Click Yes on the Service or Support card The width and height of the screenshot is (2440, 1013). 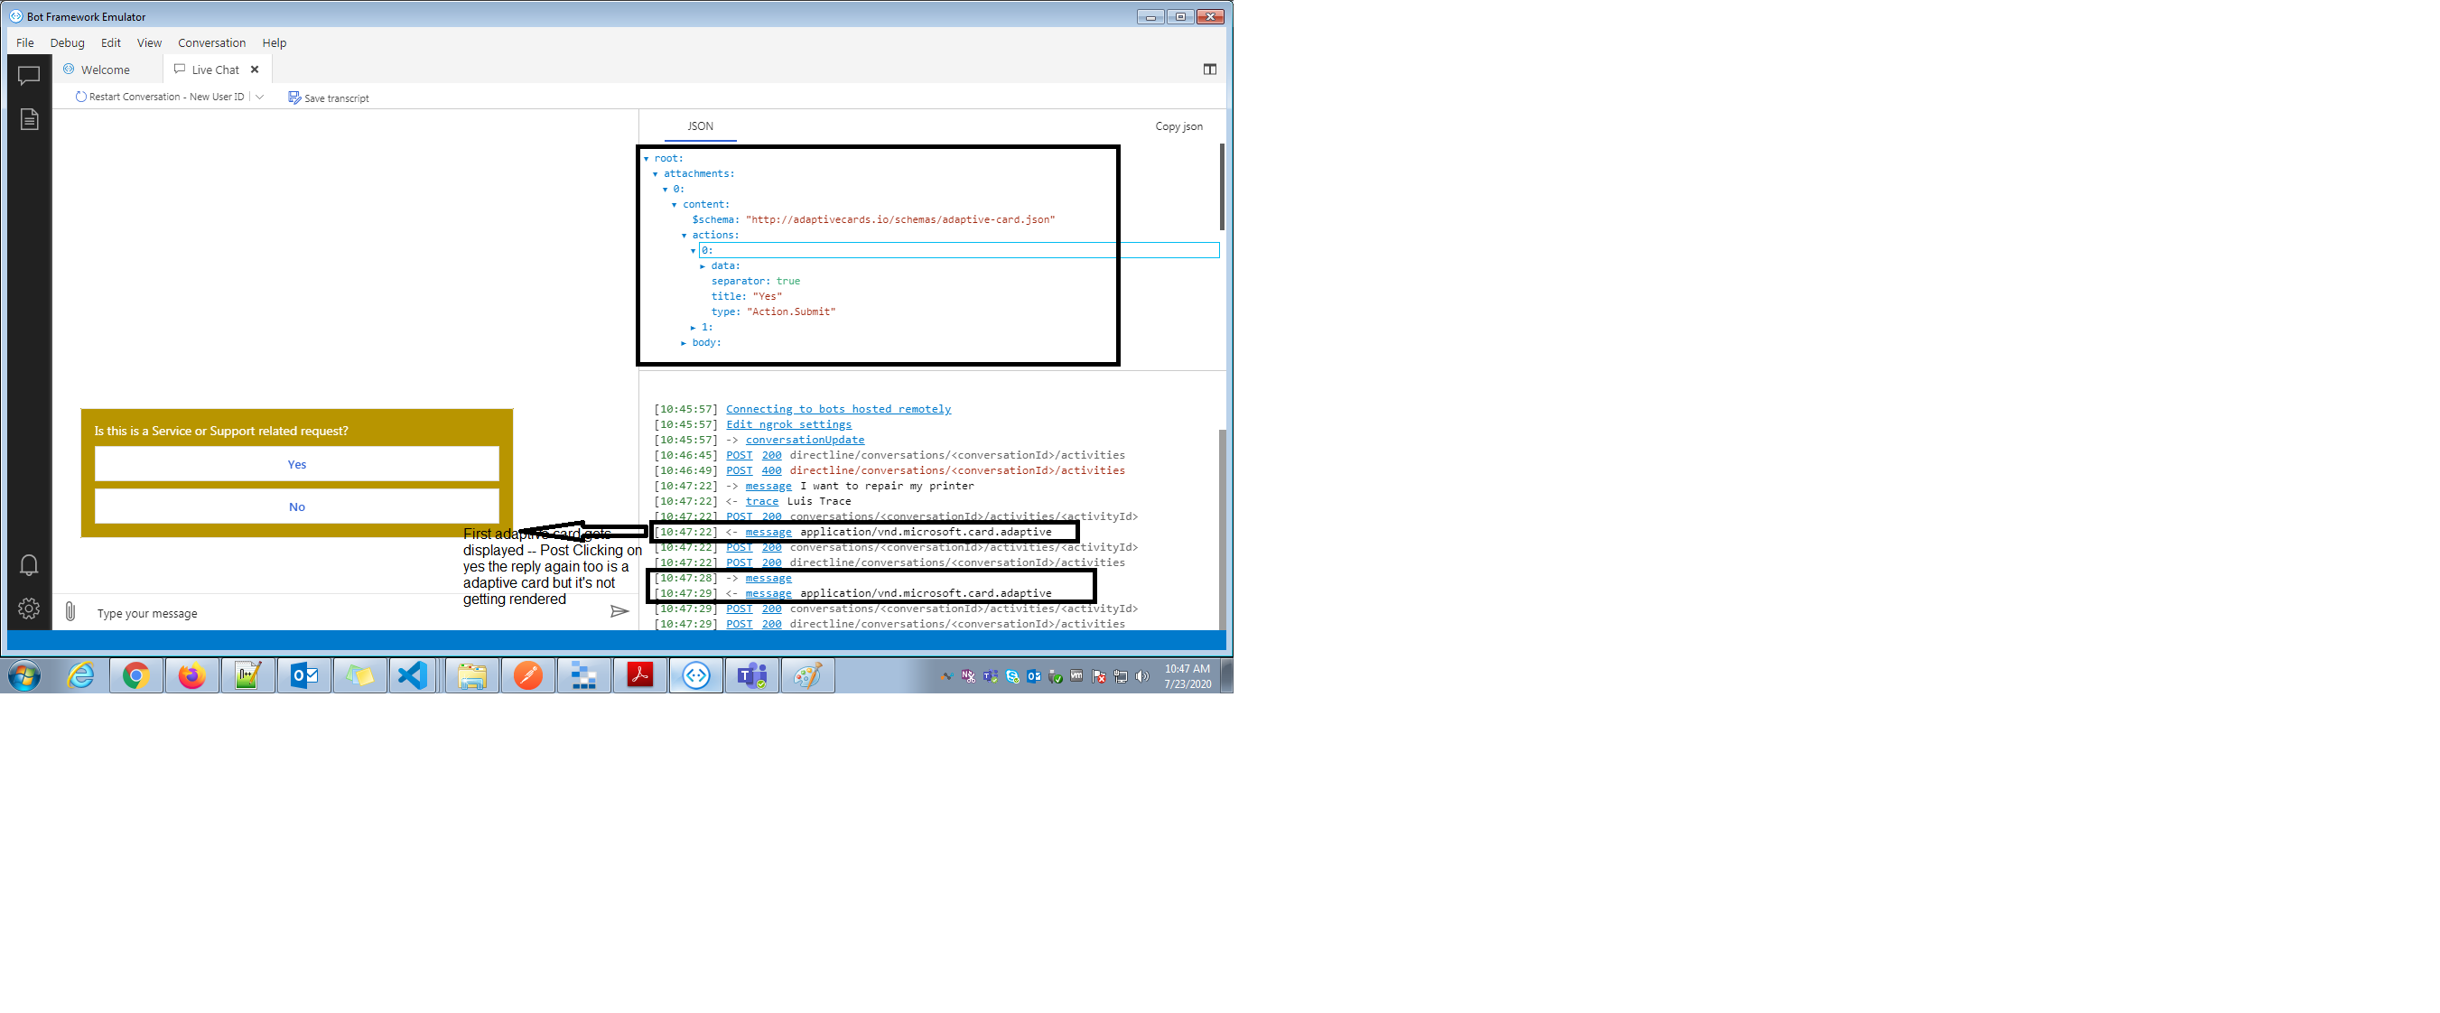[296, 463]
